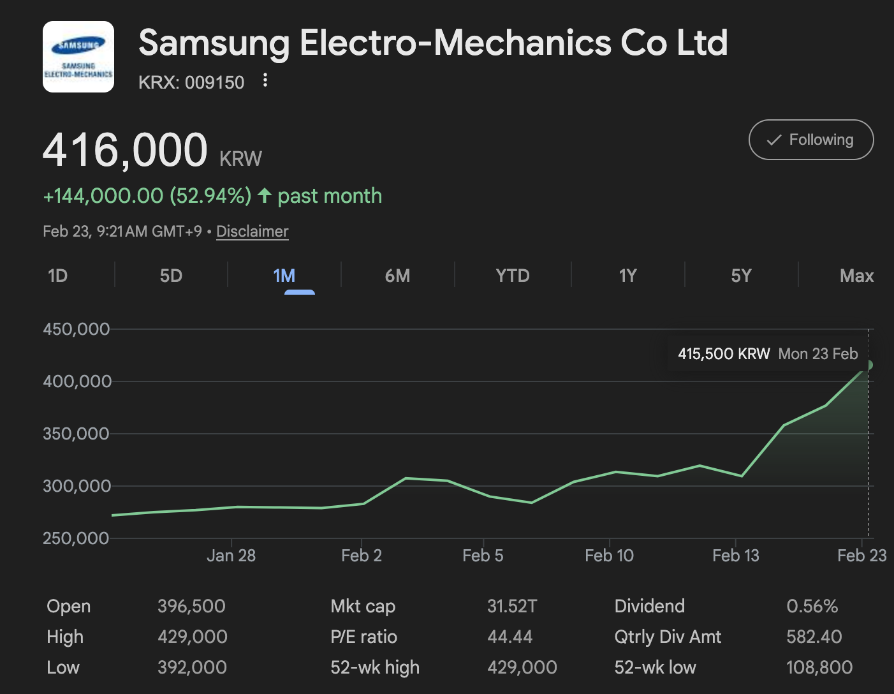This screenshot has width=894, height=694.
Task: Open the Disclaimer link
Action: pos(252,232)
